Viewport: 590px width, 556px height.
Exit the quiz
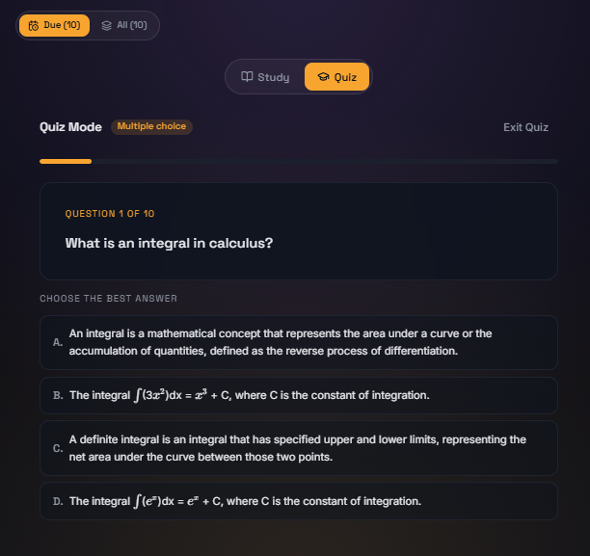tap(525, 127)
